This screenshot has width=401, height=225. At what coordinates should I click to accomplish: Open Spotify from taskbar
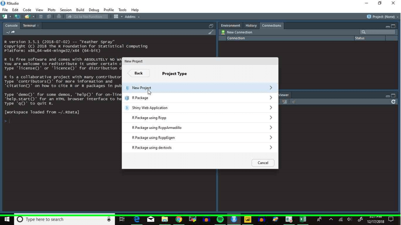pos(220,220)
